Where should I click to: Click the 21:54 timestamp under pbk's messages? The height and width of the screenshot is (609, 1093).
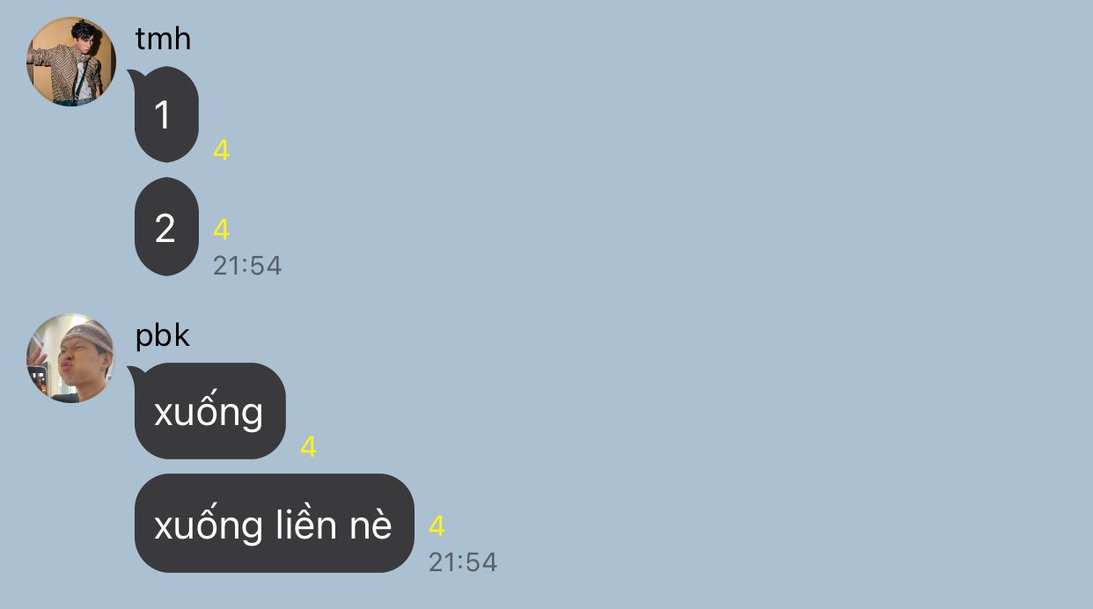click(x=463, y=562)
